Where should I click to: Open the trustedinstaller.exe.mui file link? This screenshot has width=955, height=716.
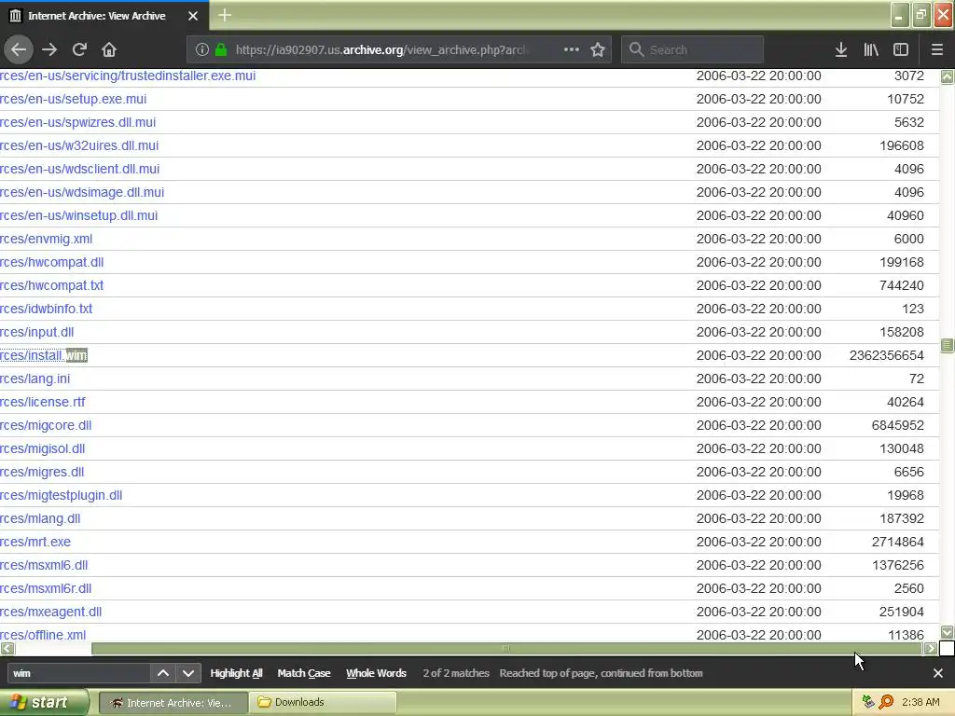pos(128,76)
